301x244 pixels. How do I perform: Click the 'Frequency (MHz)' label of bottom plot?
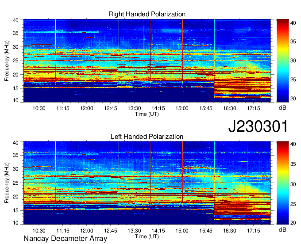7,183
